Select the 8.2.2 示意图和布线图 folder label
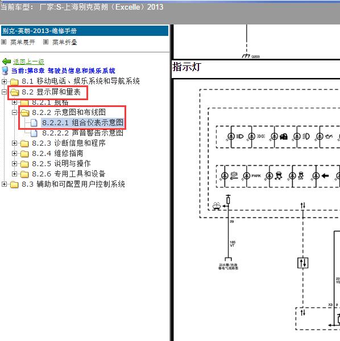340x341 pixels. tap(69, 113)
